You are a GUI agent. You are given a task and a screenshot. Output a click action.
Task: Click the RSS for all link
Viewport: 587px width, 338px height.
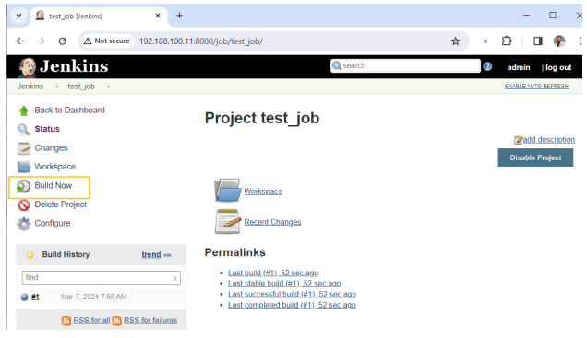pyautogui.click(x=91, y=321)
